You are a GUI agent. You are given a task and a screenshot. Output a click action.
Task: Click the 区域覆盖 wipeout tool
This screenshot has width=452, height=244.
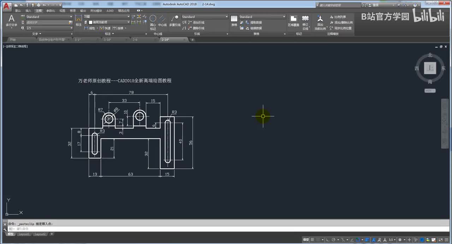click(293, 21)
